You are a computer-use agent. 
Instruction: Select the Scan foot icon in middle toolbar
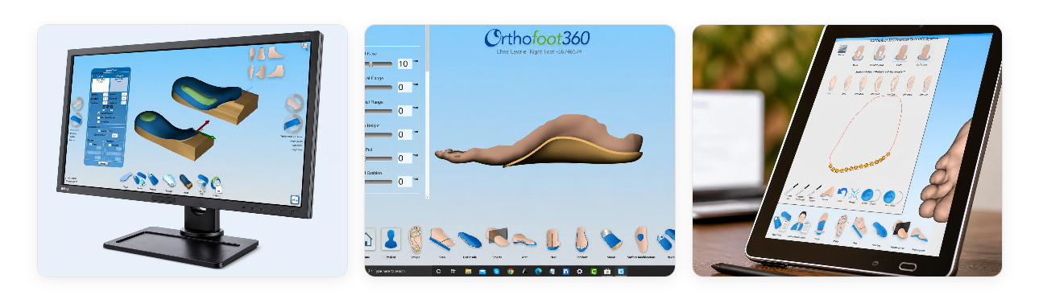443,239
